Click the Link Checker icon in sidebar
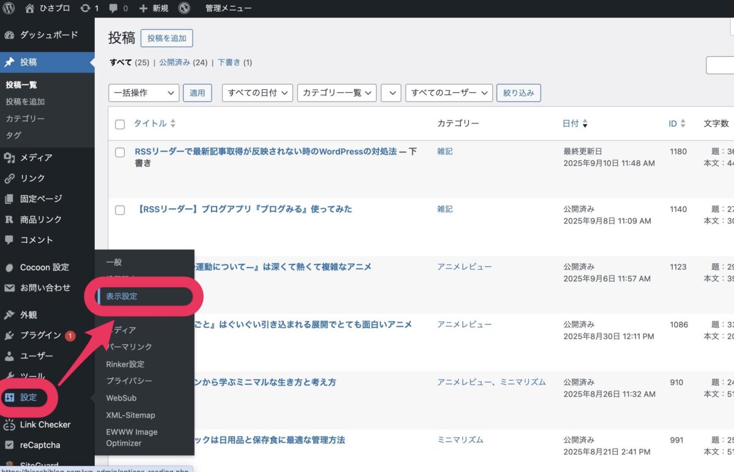The width and height of the screenshot is (734, 472). [x=9, y=425]
